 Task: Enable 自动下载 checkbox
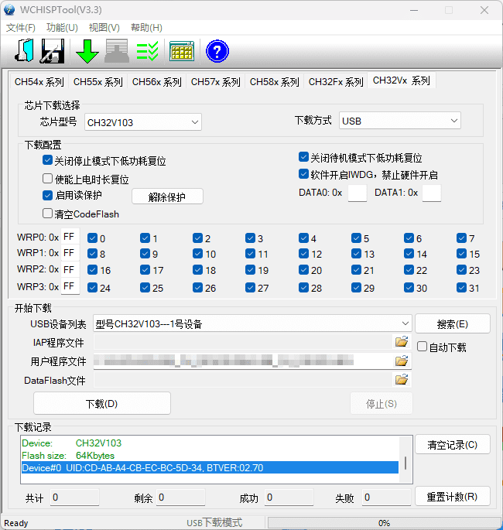point(422,347)
